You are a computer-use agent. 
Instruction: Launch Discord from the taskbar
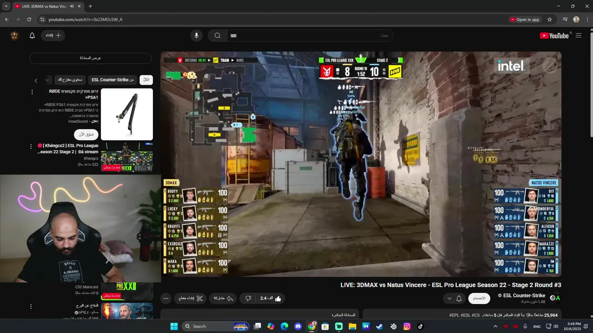coord(298,326)
